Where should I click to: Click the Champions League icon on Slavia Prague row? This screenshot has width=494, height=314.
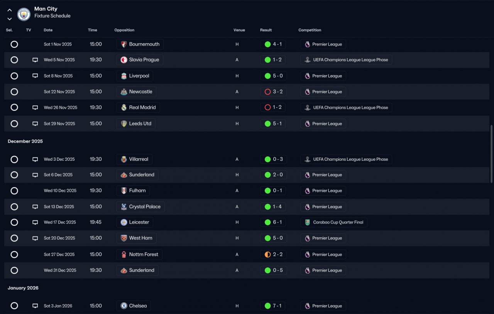coord(308,60)
